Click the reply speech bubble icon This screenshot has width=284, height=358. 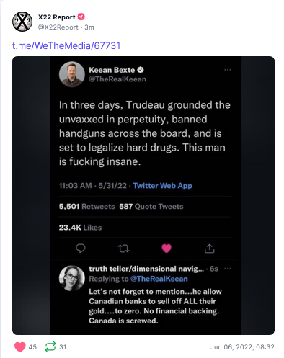(x=81, y=249)
